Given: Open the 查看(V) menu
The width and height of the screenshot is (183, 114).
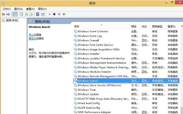Looking at the screenshot, I should (x=30, y=9).
